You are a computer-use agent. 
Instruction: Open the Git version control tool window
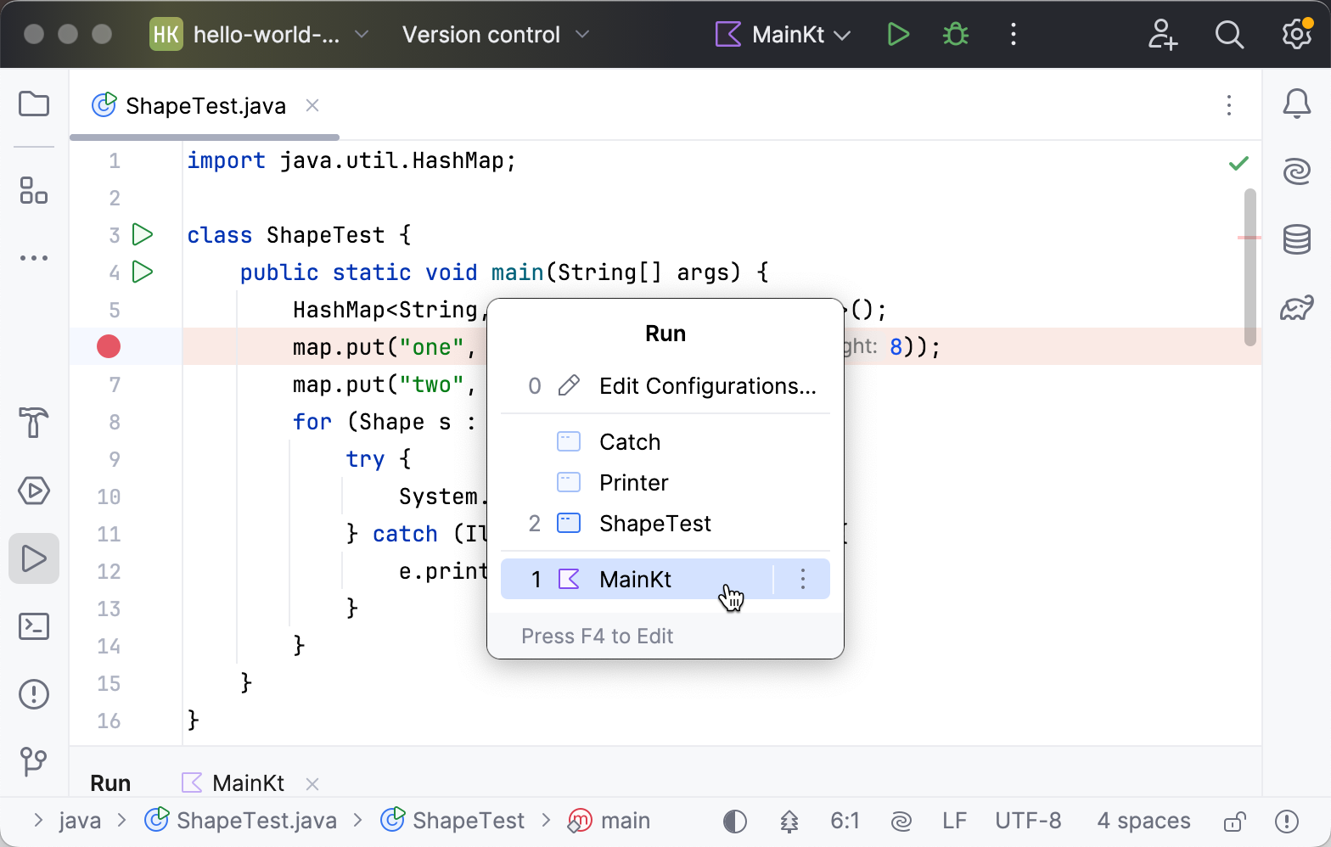click(x=34, y=761)
